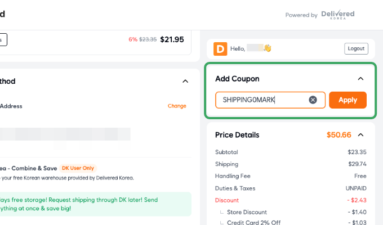Click the Store Discount line item
The width and height of the screenshot is (383, 225).
[247, 212]
